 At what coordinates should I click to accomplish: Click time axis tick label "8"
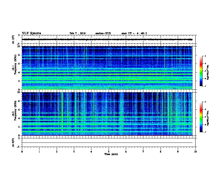tap(161, 152)
